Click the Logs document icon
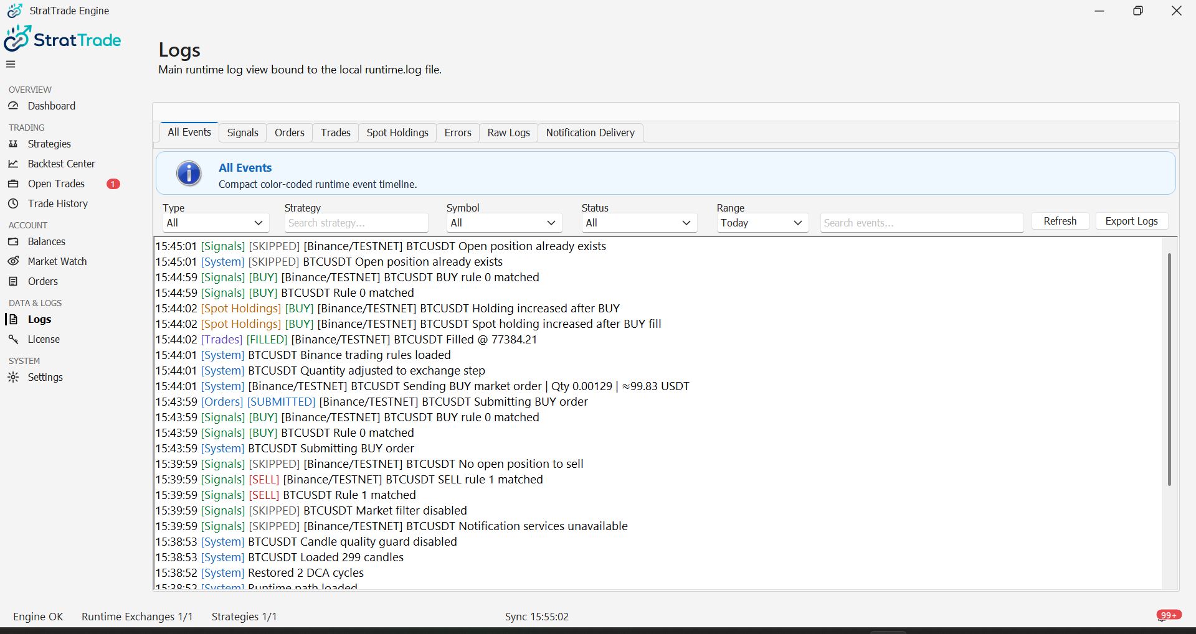The width and height of the screenshot is (1196, 634). coord(13,319)
